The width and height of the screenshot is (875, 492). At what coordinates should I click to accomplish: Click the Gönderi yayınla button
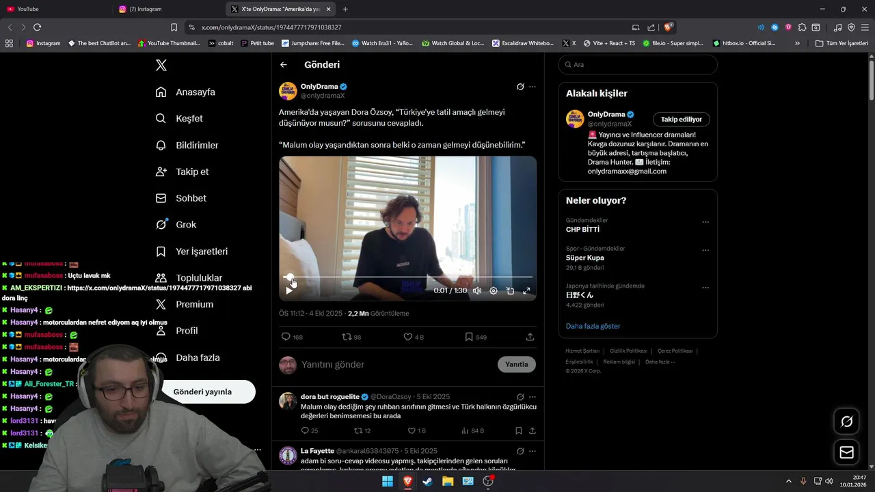[202, 392]
